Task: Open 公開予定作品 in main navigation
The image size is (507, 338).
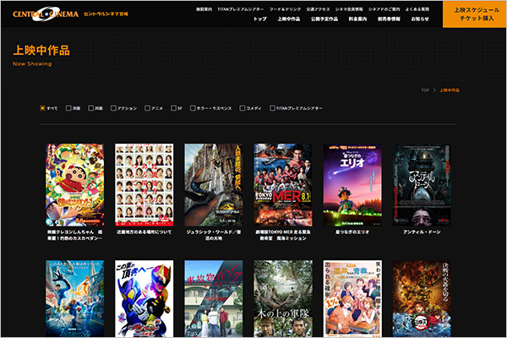Action: pyautogui.click(x=324, y=19)
